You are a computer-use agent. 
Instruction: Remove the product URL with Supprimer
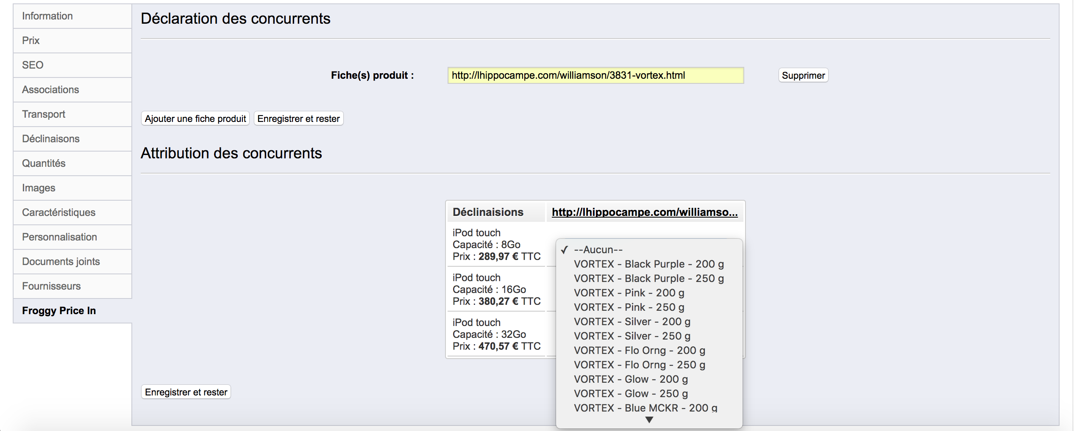803,75
